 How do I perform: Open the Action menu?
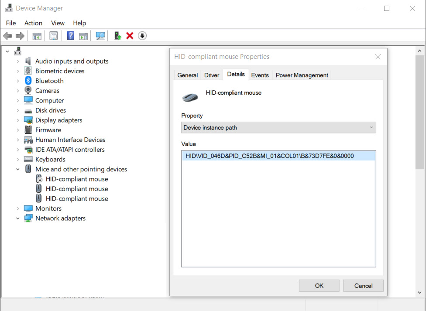(x=33, y=23)
